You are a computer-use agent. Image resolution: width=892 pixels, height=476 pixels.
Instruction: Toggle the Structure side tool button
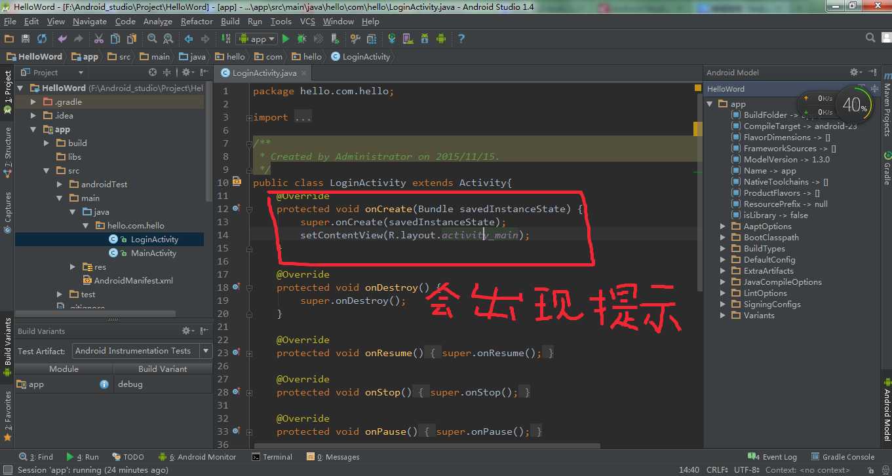8,152
